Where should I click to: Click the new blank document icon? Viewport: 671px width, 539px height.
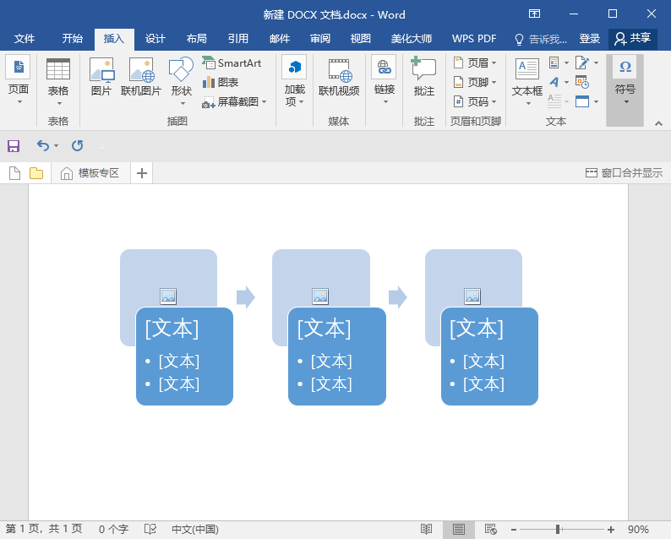(x=14, y=173)
